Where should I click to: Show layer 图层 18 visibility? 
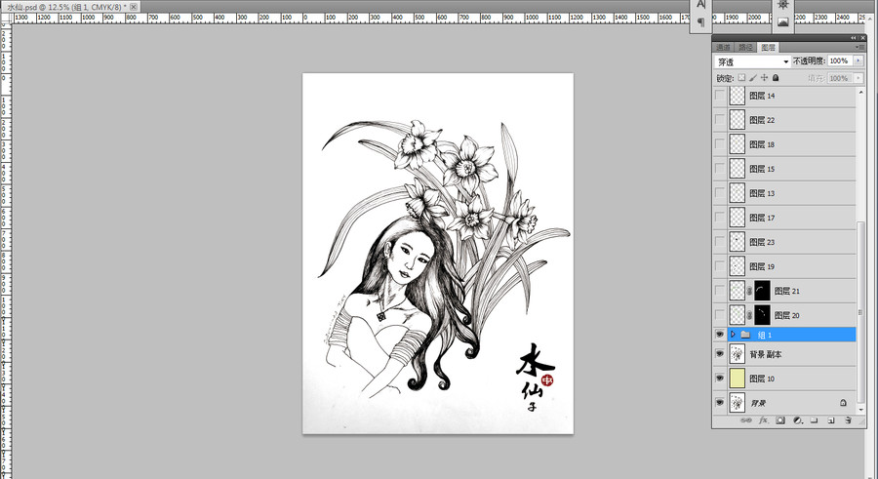(x=720, y=144)
